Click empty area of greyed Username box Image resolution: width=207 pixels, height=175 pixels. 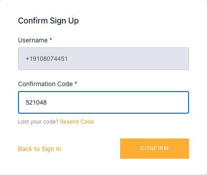point(127,59)
